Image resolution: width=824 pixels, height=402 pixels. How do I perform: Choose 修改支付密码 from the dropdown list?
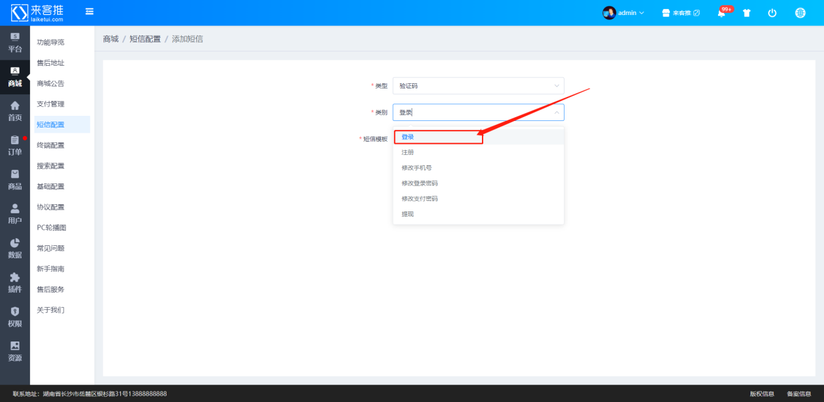tap(478, 198)
